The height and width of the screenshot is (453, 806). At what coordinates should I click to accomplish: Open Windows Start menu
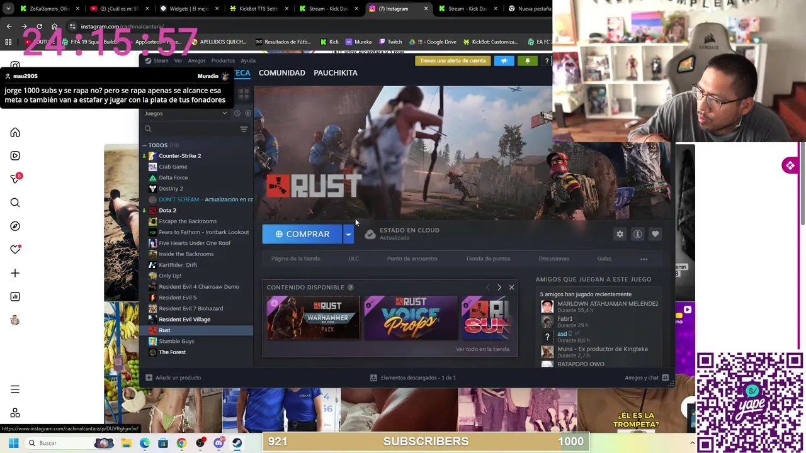tap(13, 443)
